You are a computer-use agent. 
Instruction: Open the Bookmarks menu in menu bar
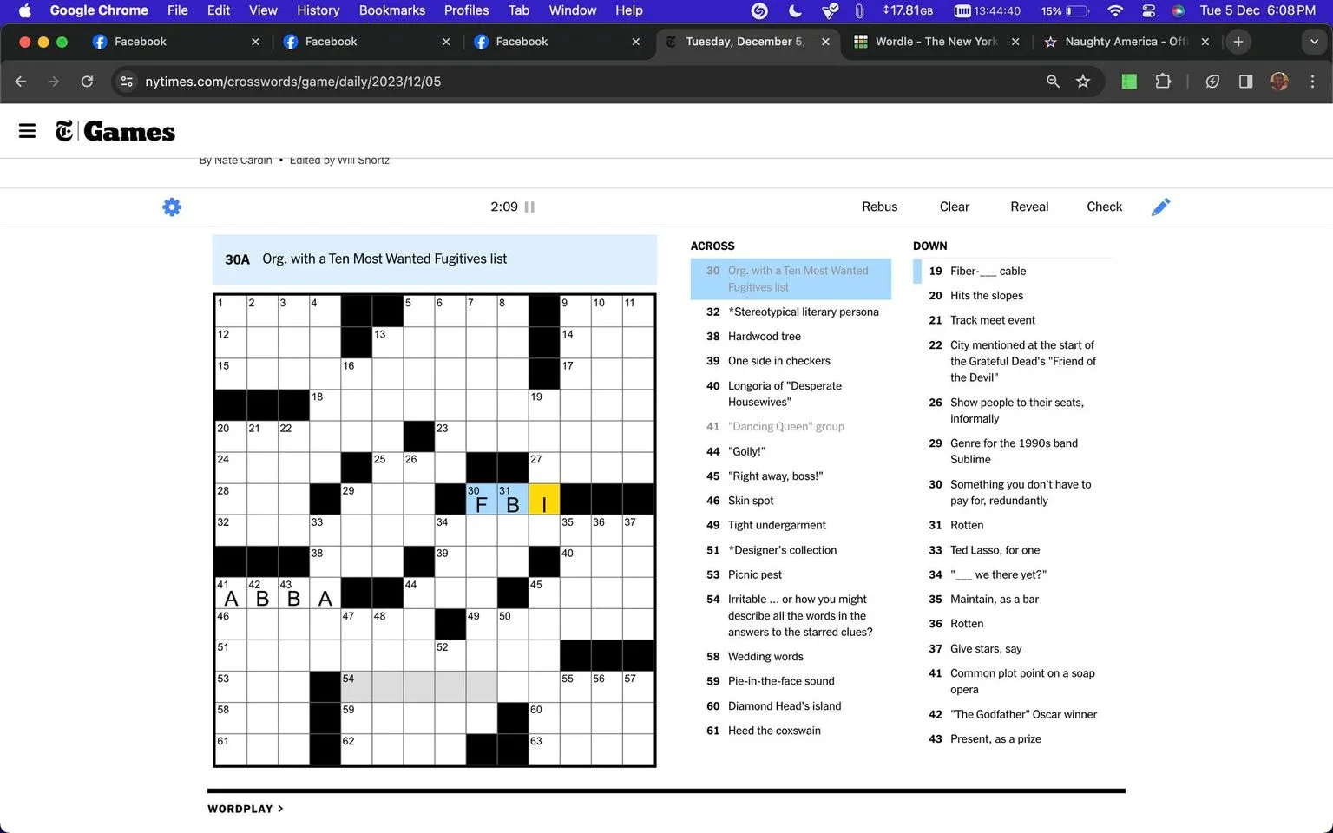391,10
